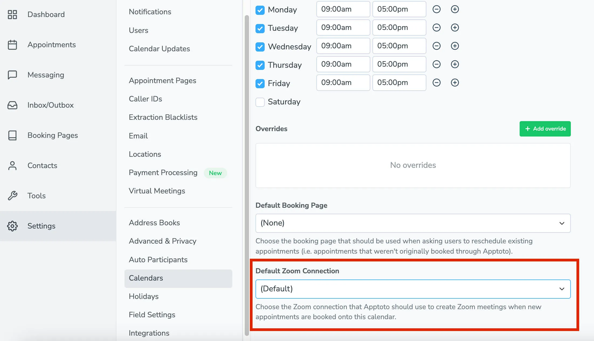This screenshot has height=341, width=594.
Task: Open the Payment Processing settings link
Action: (163, 173)
